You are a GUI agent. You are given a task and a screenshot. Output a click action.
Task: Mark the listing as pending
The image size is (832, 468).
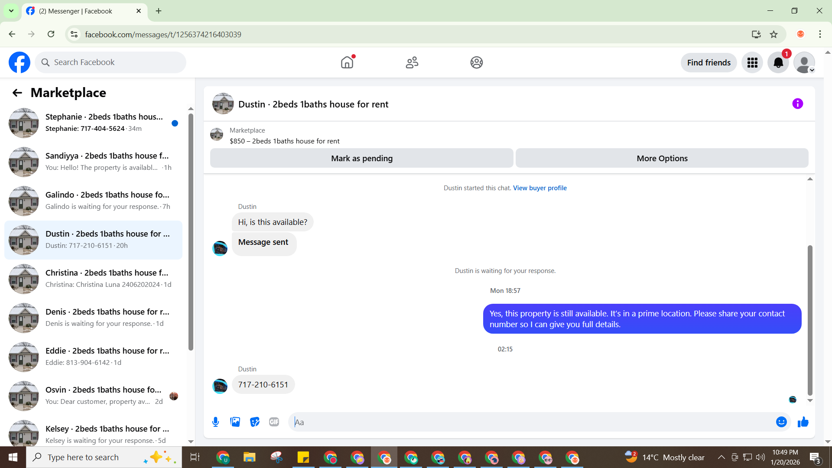(362, 158)
